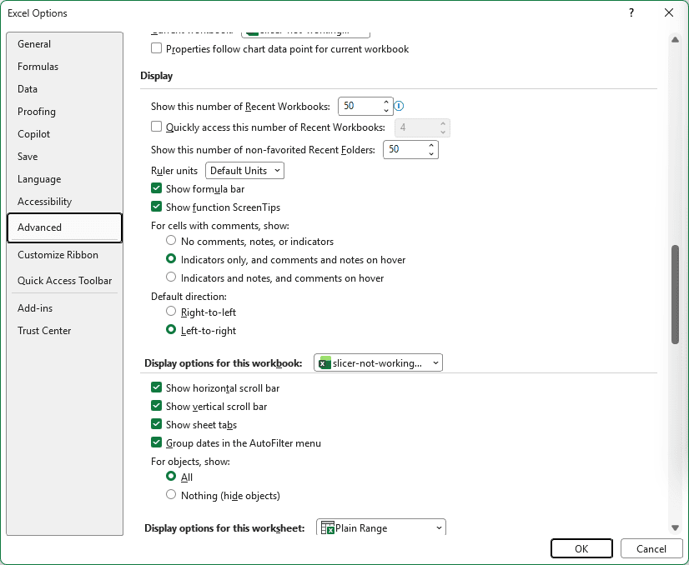Open the Language options category
The width and height of the screenshot is (689, 565).
point(64,179)
